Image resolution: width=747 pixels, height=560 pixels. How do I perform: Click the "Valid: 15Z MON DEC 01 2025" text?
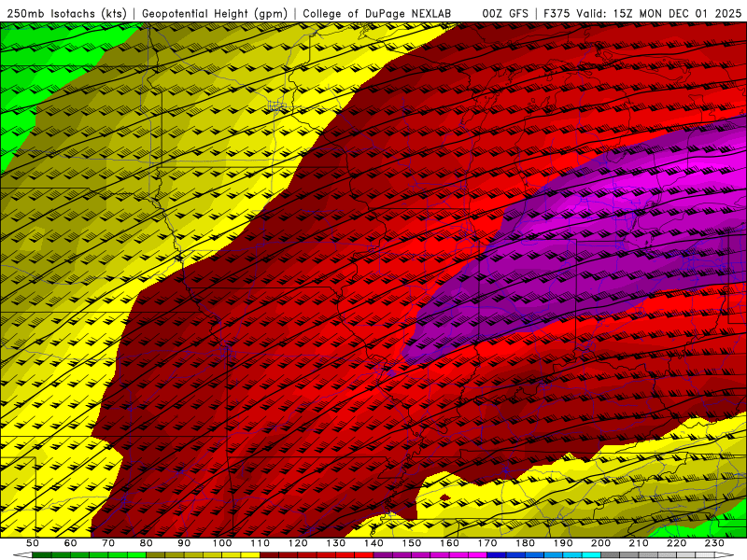tap(659, 13)
